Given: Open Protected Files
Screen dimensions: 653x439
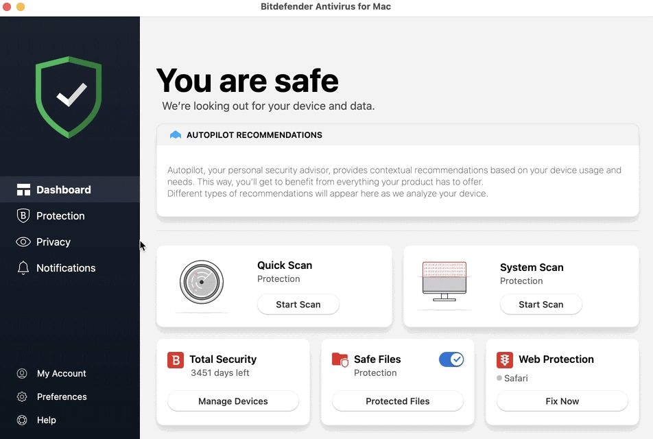Looking at the screenshot, I should [x=398, y=401].
